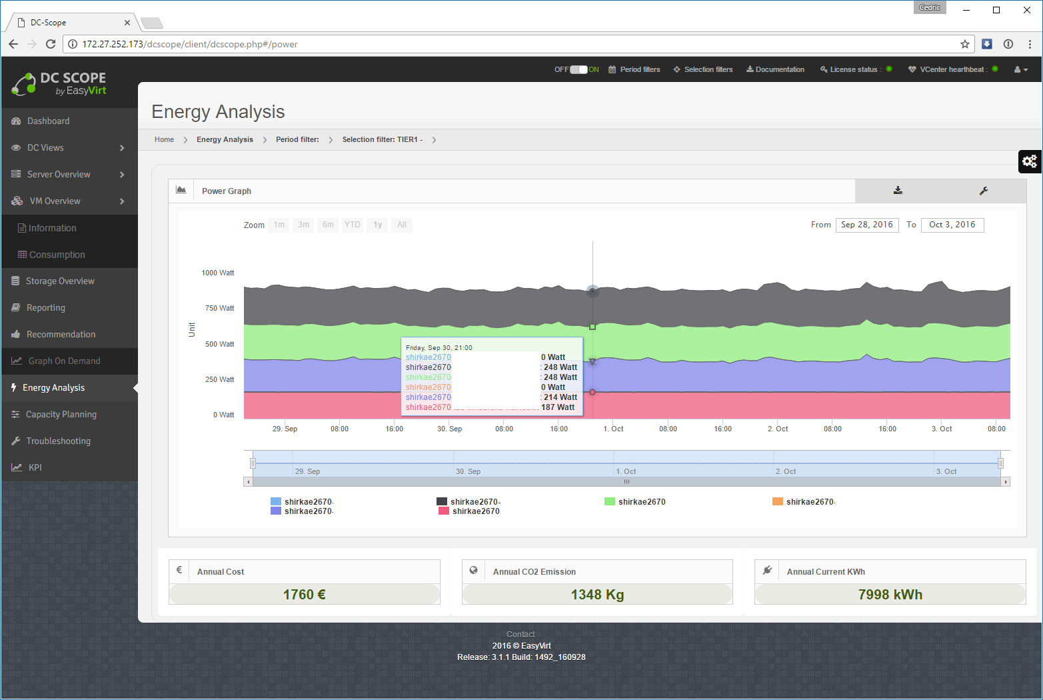Toggle the OFF/ON switch in top bar
This screenshot has width=1043, height=700.
[x=578, y=69]
